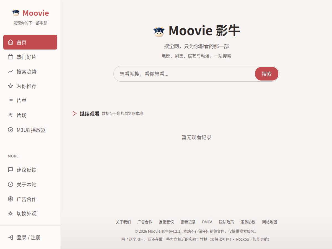332x249 pixels.
Task: Click the login arrow icon beside 登录 / 注册
Action: [11, 237]
